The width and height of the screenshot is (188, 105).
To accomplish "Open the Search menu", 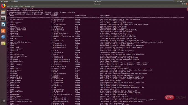I will [x=21, y=7].
